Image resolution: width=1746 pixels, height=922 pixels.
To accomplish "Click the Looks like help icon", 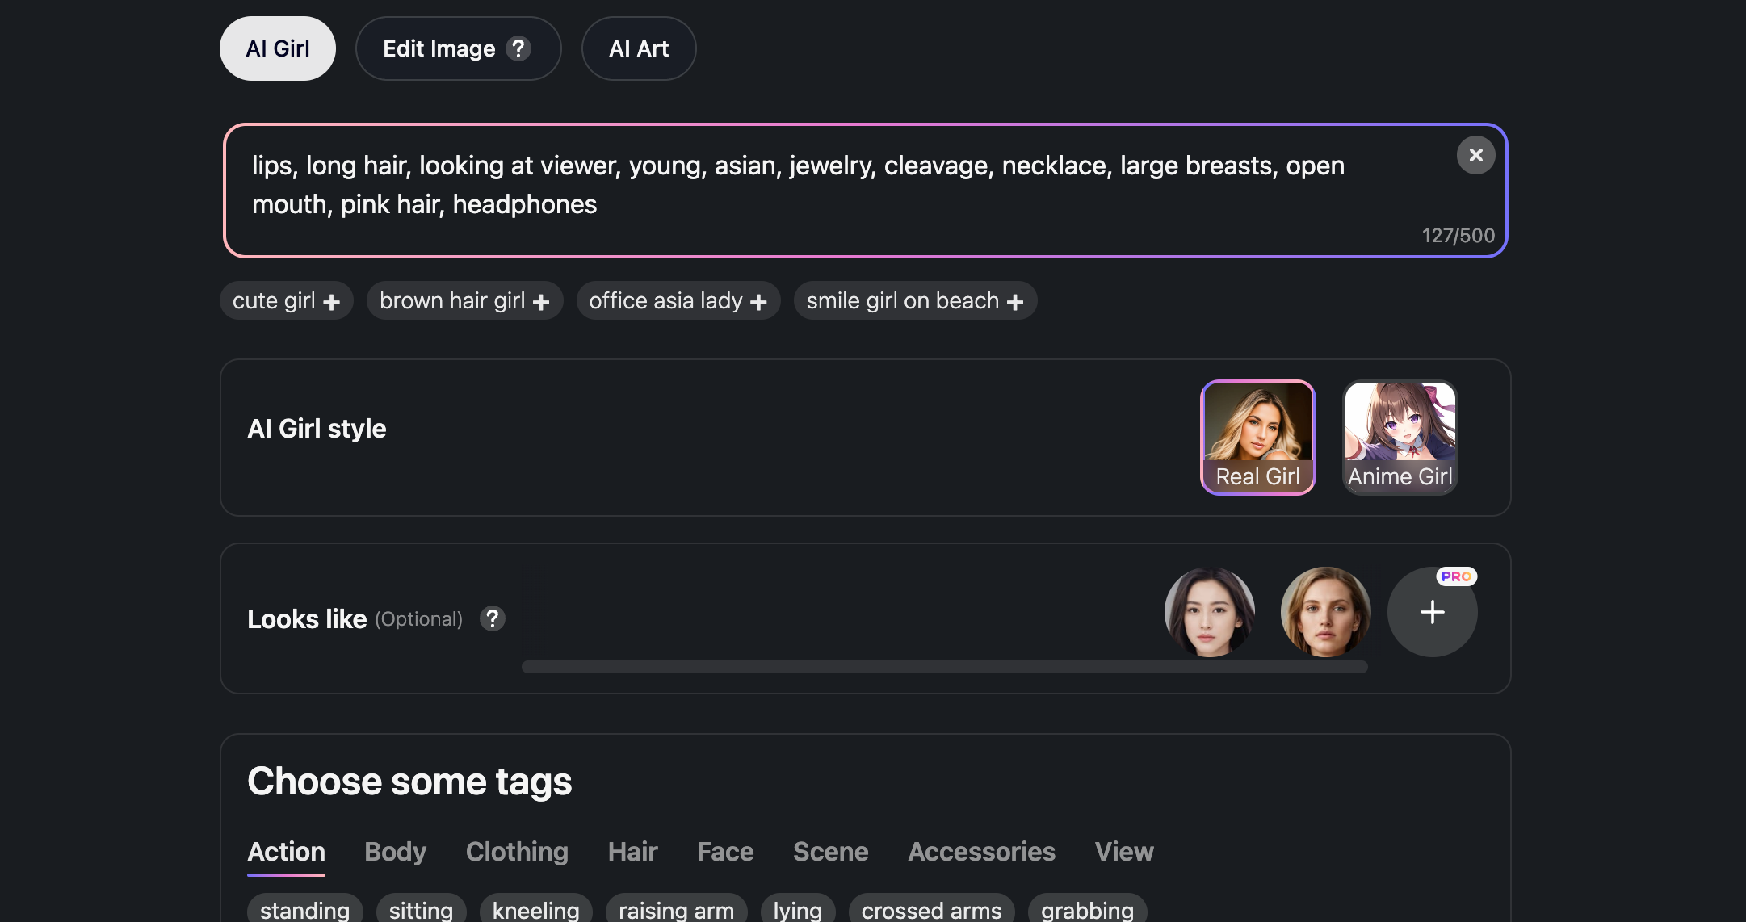I will [492, 618].
